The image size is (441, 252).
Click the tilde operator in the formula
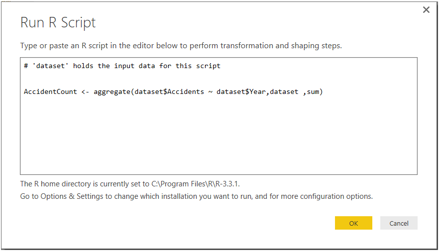211,91
